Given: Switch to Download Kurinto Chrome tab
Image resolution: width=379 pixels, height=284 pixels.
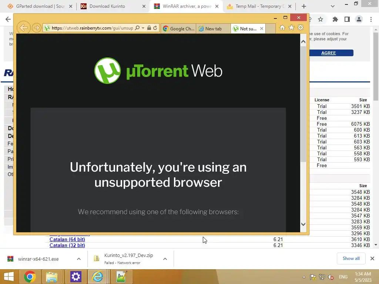Looking at the screenshot, I should (x=113, y=6).
